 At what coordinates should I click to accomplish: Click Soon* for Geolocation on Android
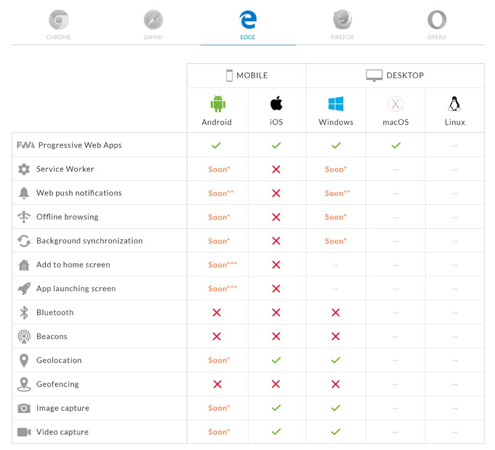219,360
